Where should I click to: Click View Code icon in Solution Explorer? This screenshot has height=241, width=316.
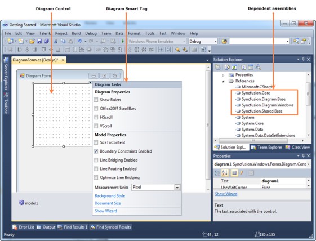point(243,67)
